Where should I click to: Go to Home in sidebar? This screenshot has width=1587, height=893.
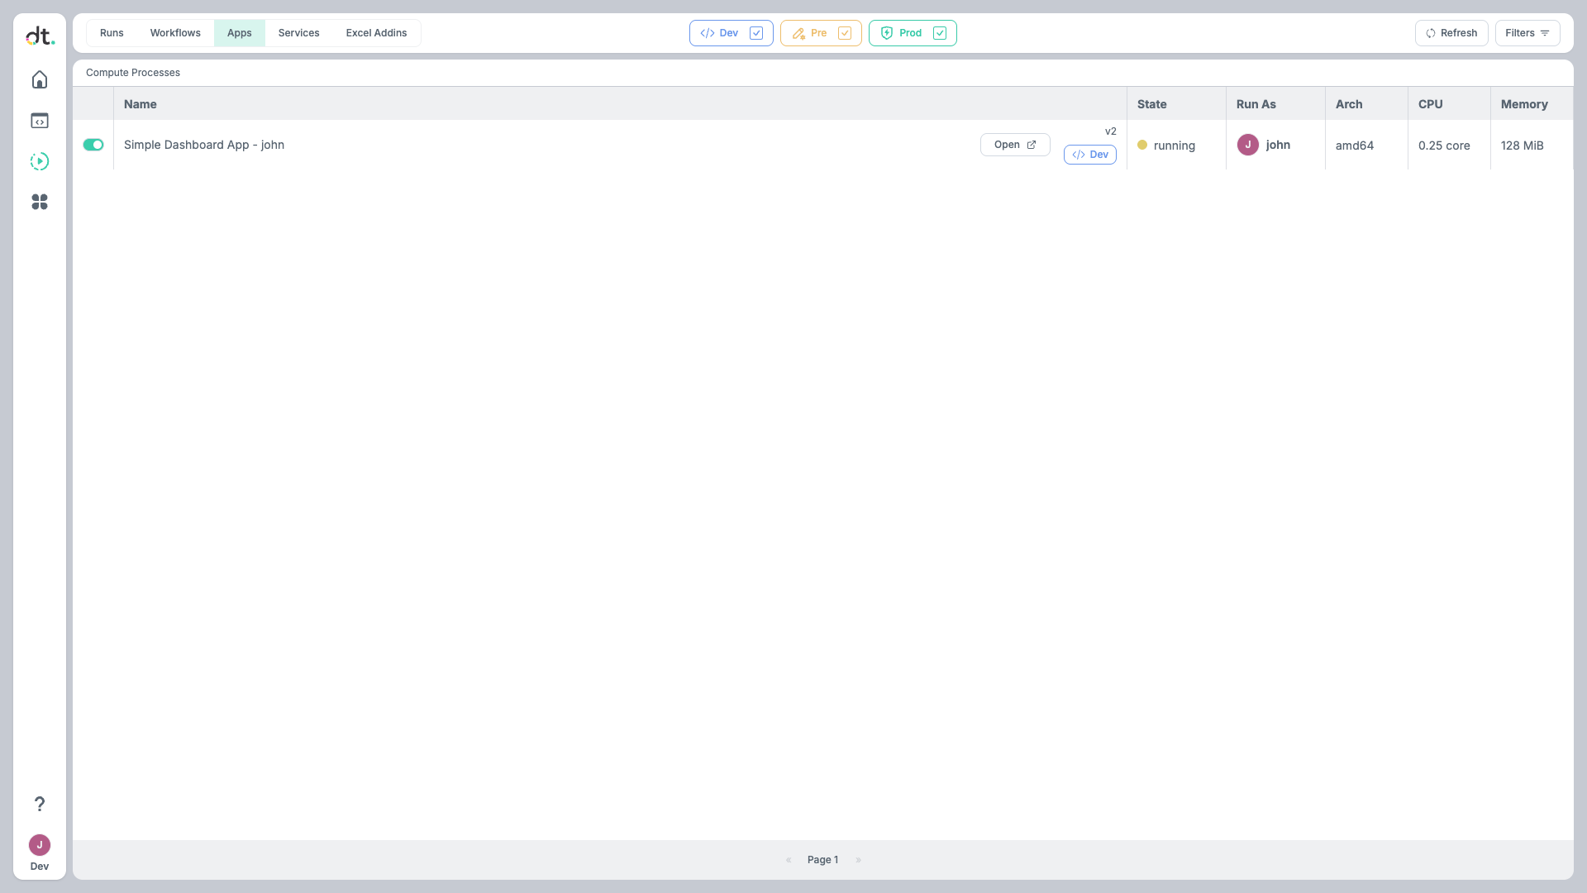(x=40, y=79)
